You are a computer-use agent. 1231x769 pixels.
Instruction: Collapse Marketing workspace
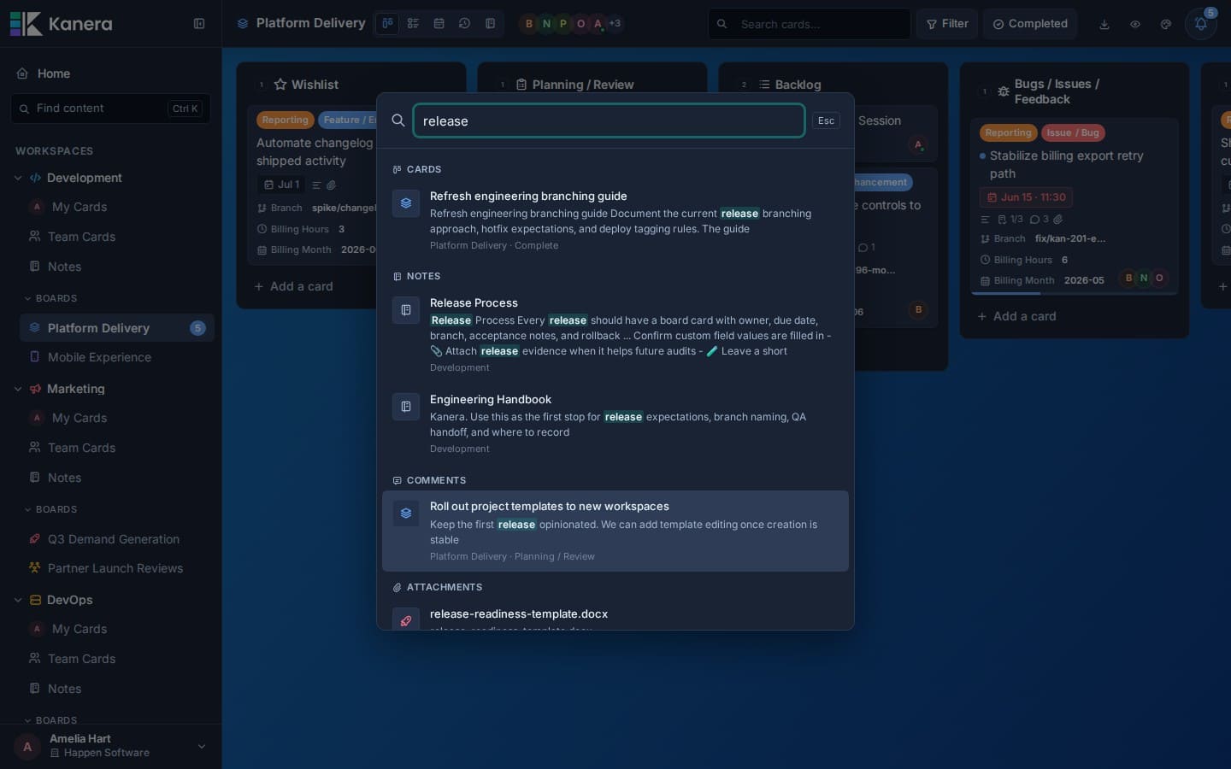coord(18,389)
